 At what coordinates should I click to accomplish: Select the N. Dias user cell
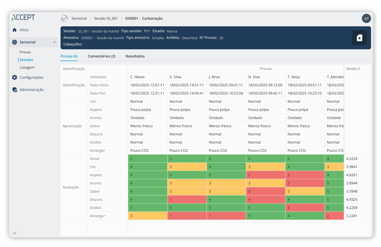pyautogui.click(x=266, y=77)
